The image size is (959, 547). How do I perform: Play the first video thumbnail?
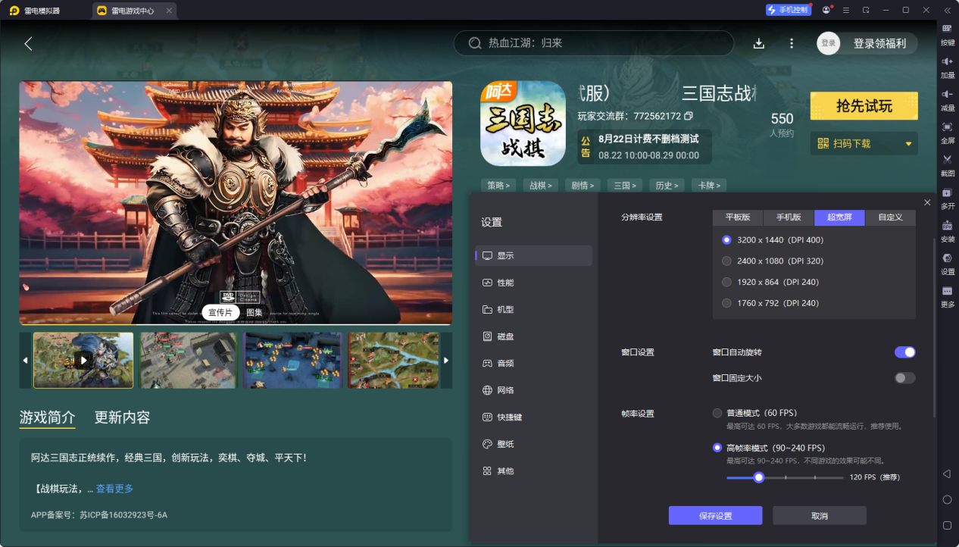point(83,361)
